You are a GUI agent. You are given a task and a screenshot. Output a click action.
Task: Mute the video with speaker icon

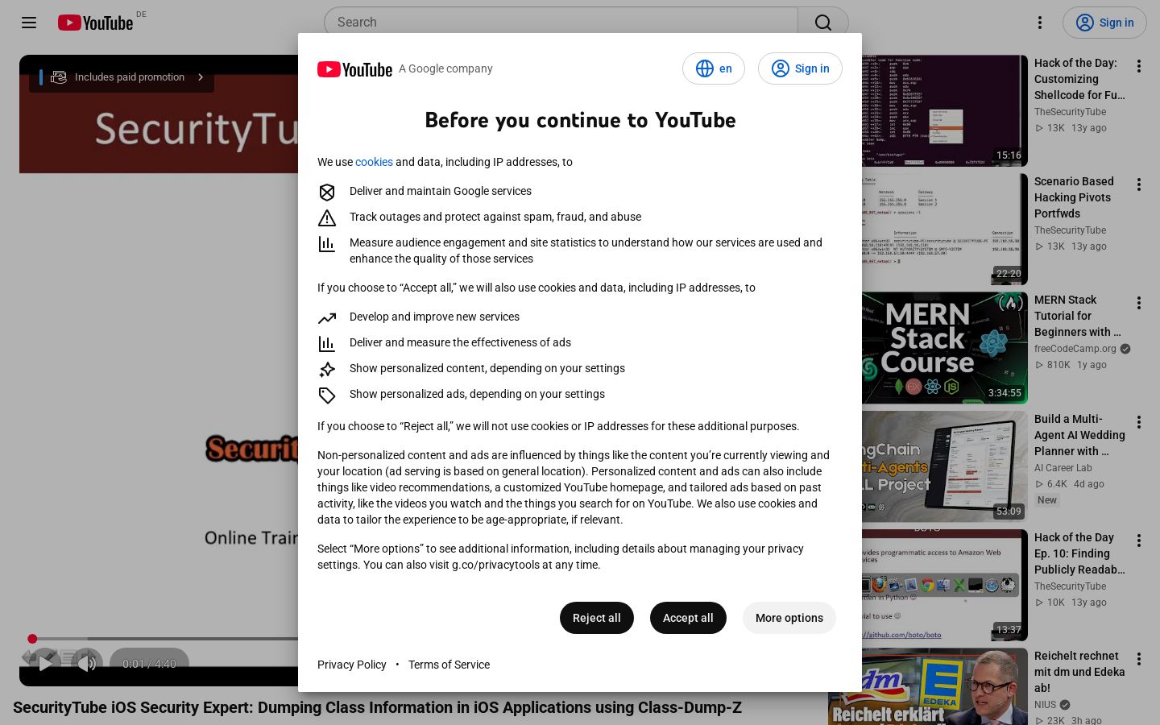click(87, 664)
